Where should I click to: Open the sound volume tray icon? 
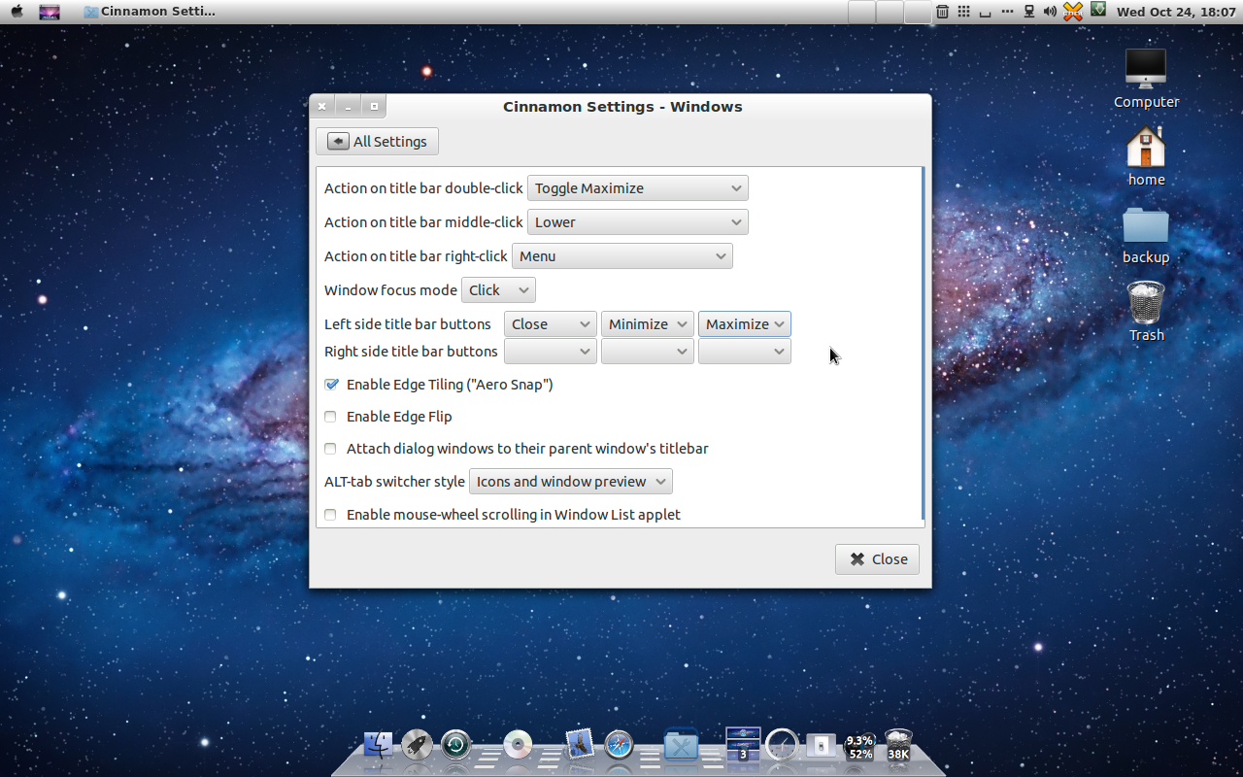click(1050, 12)
